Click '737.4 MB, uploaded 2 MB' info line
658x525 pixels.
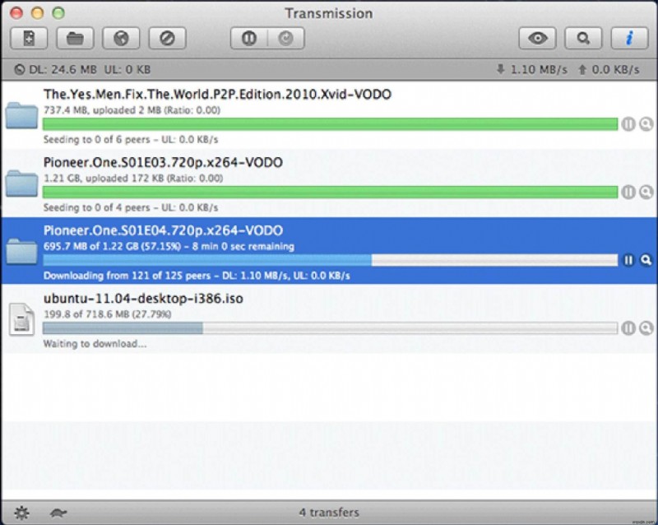tap(132, 110)
